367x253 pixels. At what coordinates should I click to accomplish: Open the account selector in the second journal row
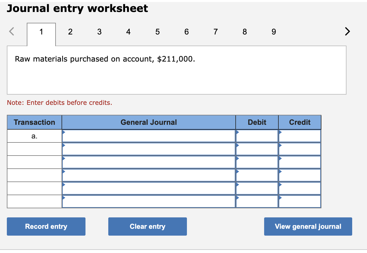[x=64, y=145]
